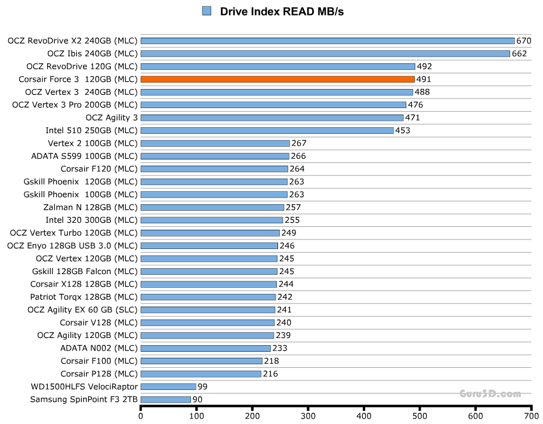Click the OCZ Enyo 128GB USB 3.0 label
The width and height of the screenshot is (543, 424).
[x=72, y=245]
